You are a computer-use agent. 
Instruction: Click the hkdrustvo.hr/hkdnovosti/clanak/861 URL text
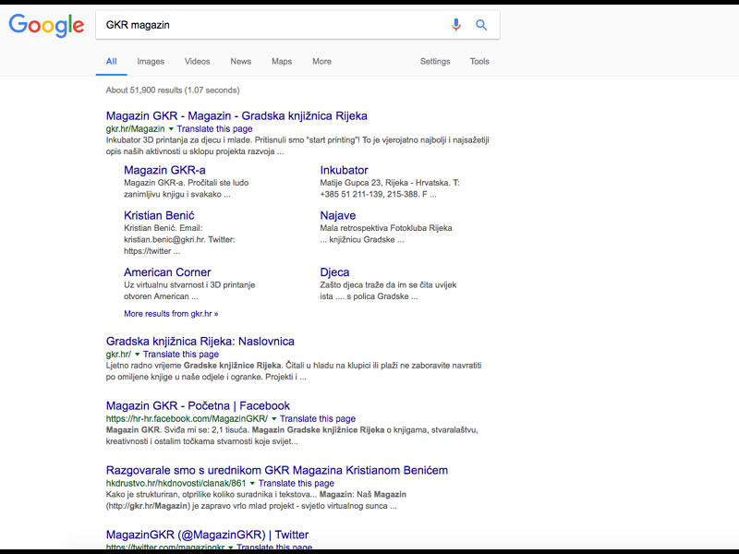(x=176, y=483)
